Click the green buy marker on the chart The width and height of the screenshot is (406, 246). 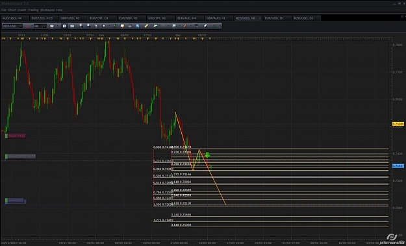[x=207, y=155]
